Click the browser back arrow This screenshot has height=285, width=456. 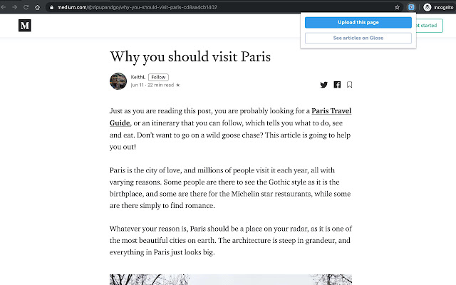pos(4,7)
